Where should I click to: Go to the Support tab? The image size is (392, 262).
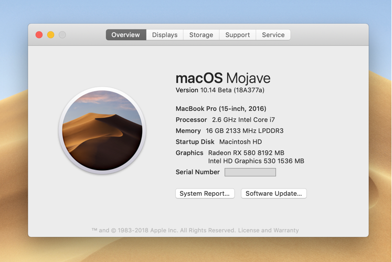click(x=237, y=35)
